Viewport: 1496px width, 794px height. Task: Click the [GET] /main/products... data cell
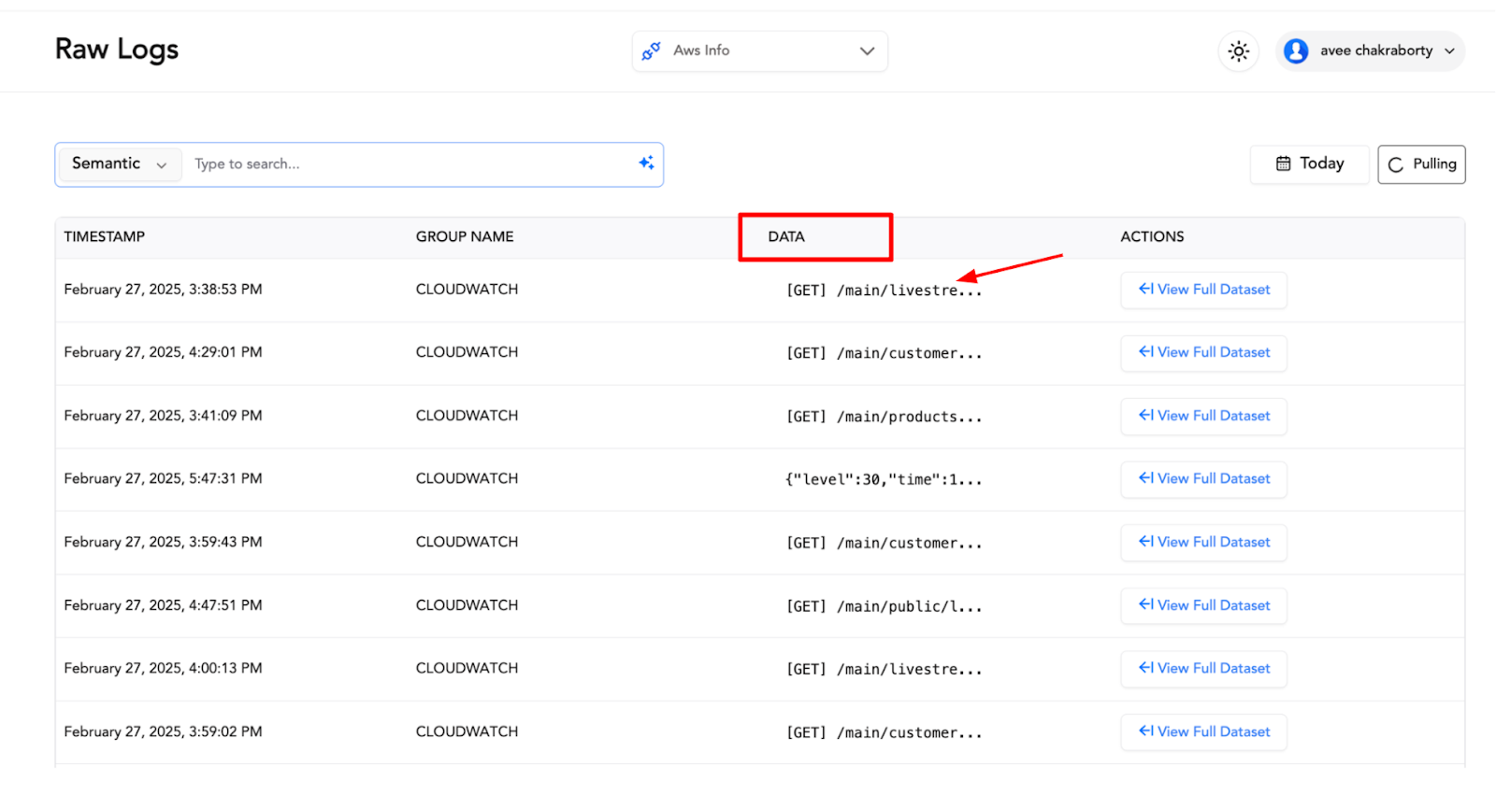[x=884, y=417]
